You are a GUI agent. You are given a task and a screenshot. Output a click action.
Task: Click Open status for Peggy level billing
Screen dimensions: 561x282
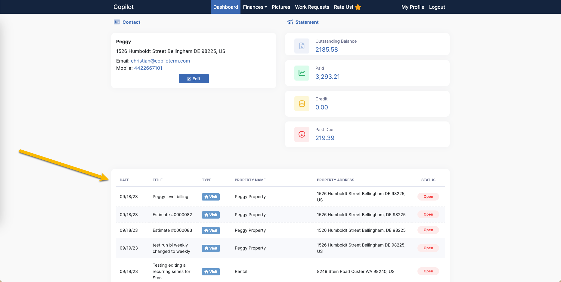pyautogui.click(x=428, y=197)
